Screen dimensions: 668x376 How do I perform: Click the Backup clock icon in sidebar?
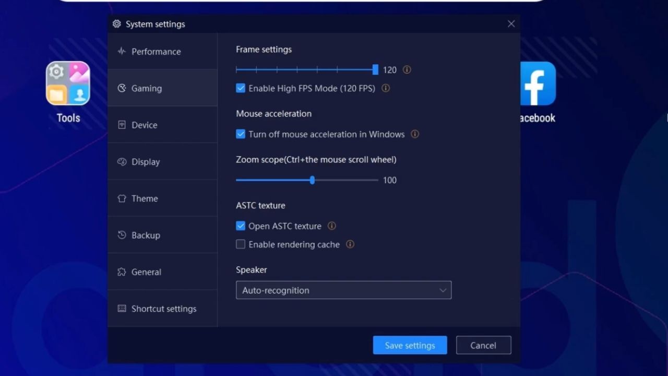click(122, 235)
